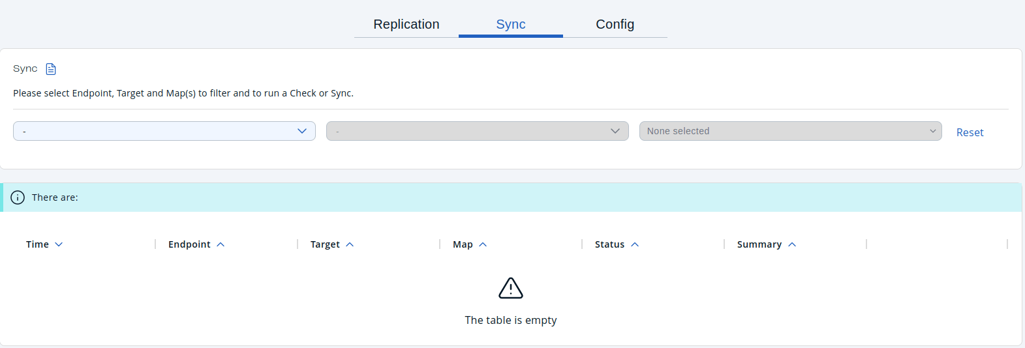Open the Endpoint selection dropdown

(x=164, y=131)
